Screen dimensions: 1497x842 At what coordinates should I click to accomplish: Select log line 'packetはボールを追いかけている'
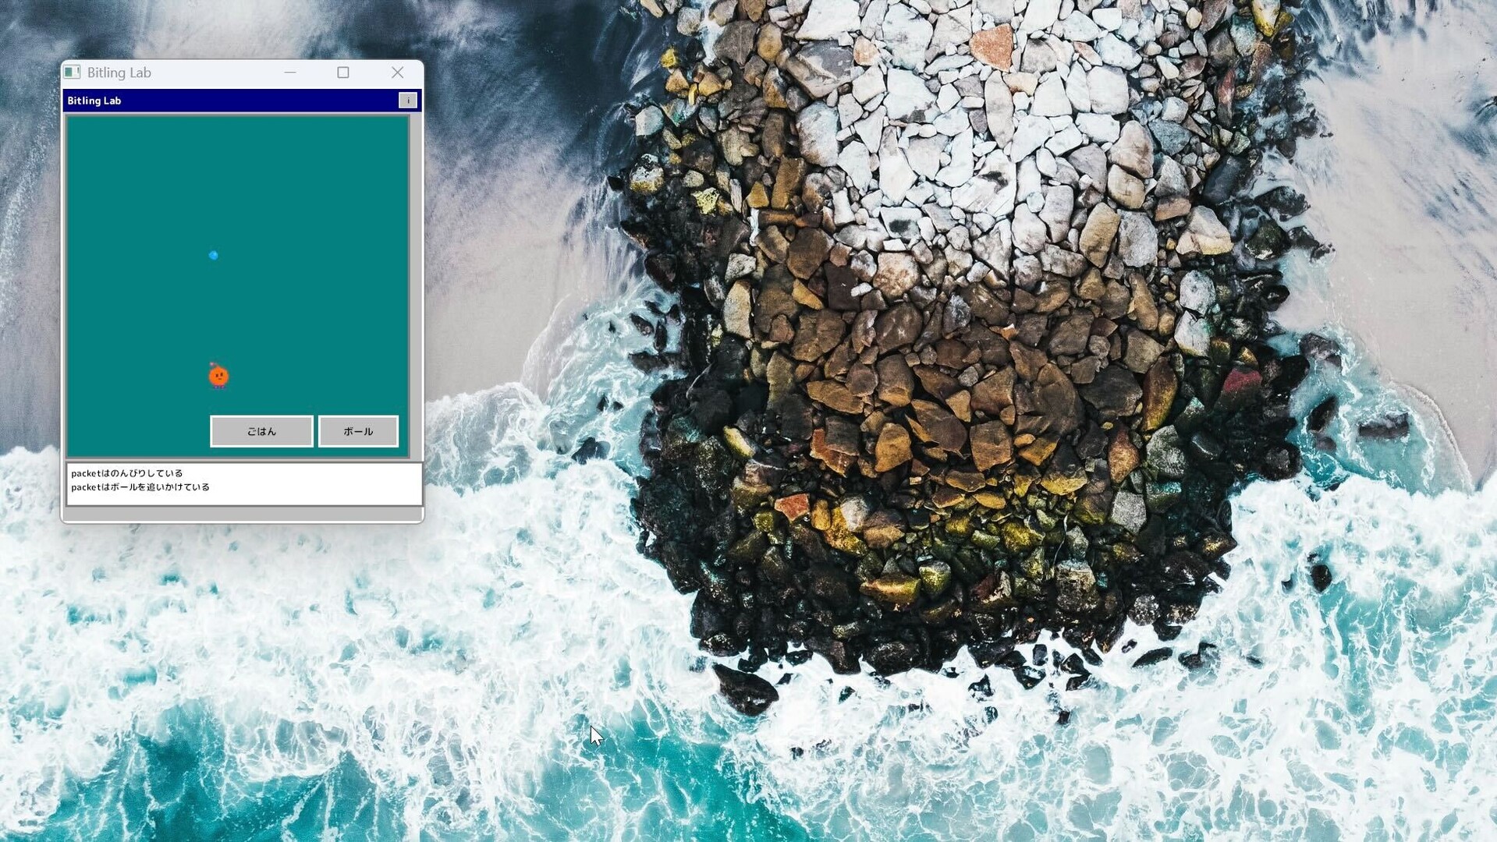(140, 487)
